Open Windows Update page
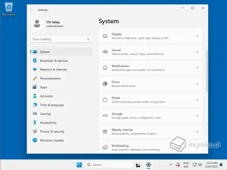Screen dimensions: 227x170 (x=61, y=140)
